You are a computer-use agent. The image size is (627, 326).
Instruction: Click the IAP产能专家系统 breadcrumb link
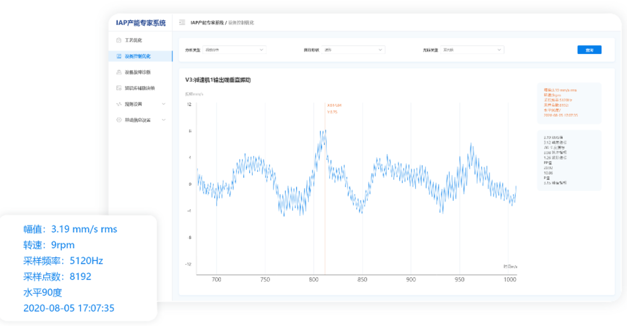(x=207, y=23)
